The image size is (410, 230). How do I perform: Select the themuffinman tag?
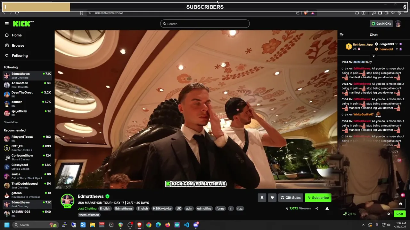point(89,215)
